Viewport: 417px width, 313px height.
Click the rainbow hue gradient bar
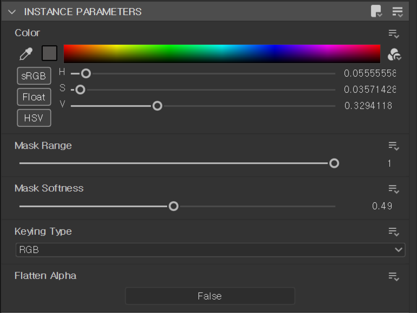(x=222, y=54)
